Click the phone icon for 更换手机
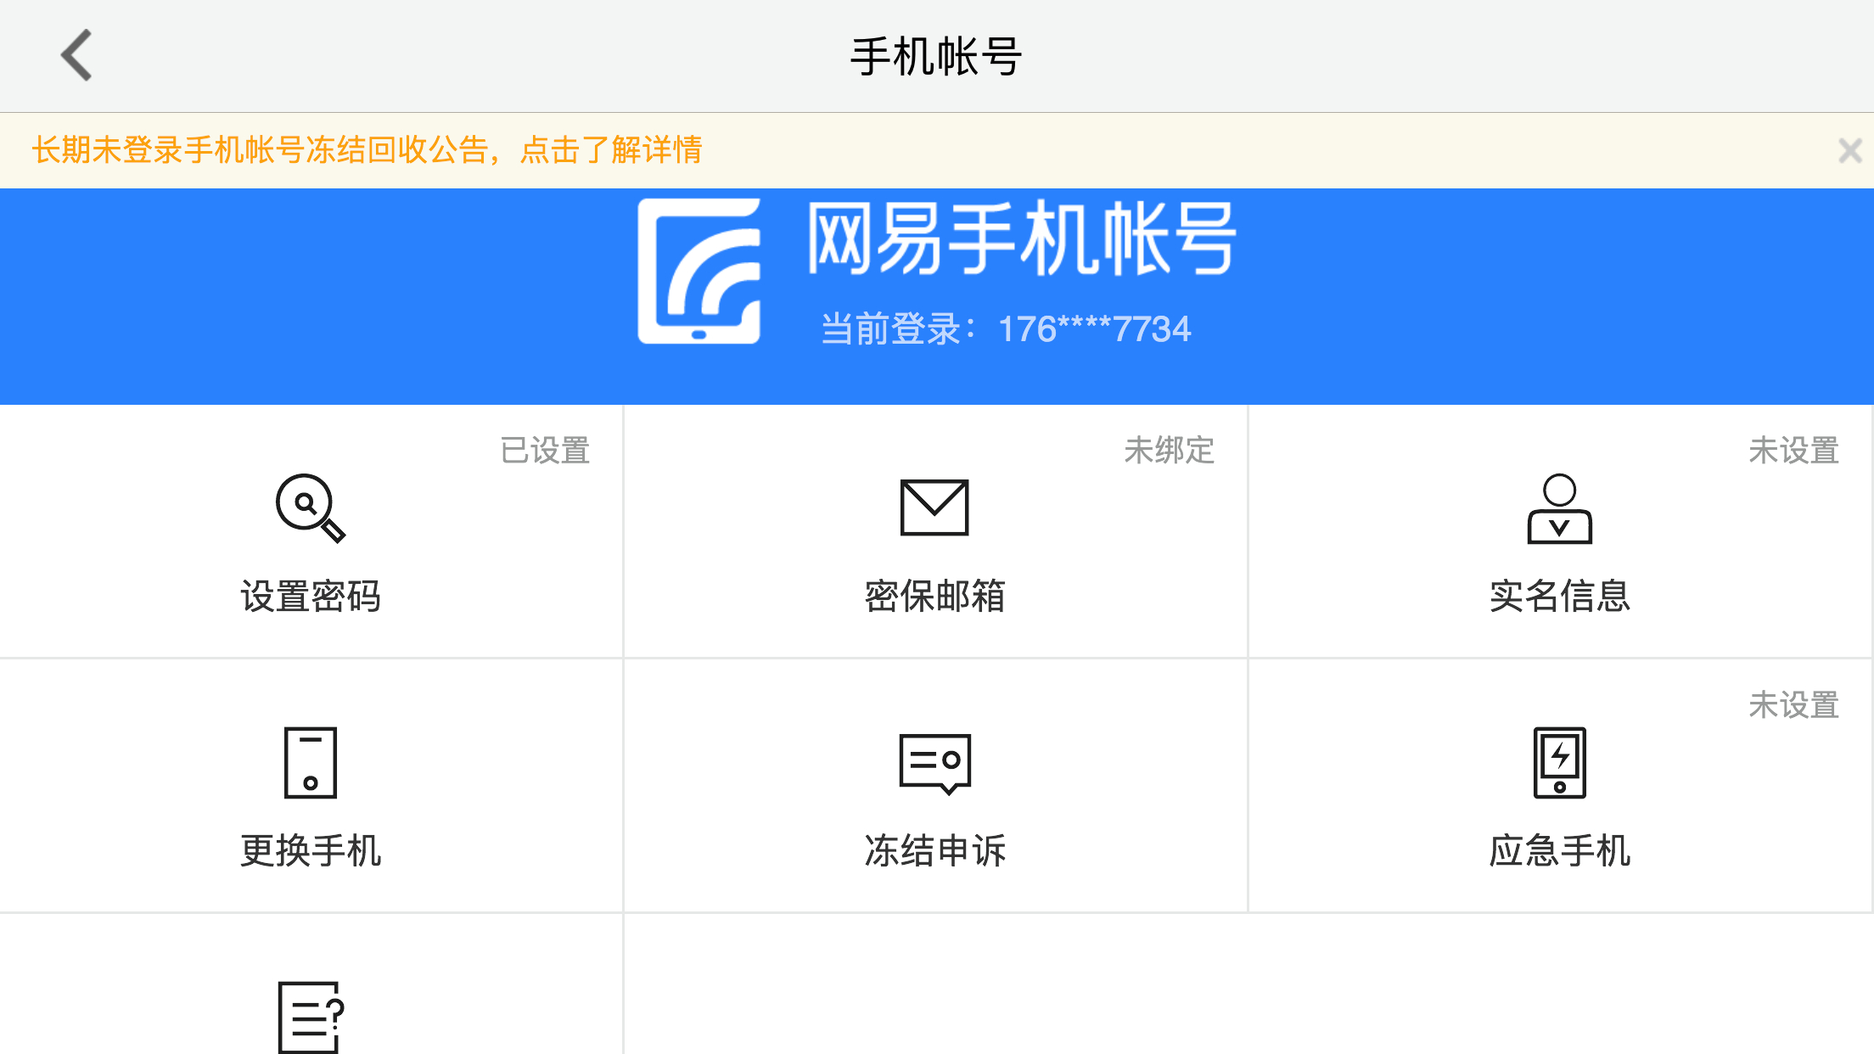Viewport: 1874px width, 1054px height. (x=310, y=762)
